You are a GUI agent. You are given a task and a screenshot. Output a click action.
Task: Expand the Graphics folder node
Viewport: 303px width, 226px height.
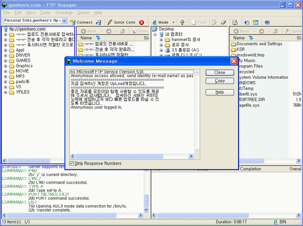click(x=5, y=66)
